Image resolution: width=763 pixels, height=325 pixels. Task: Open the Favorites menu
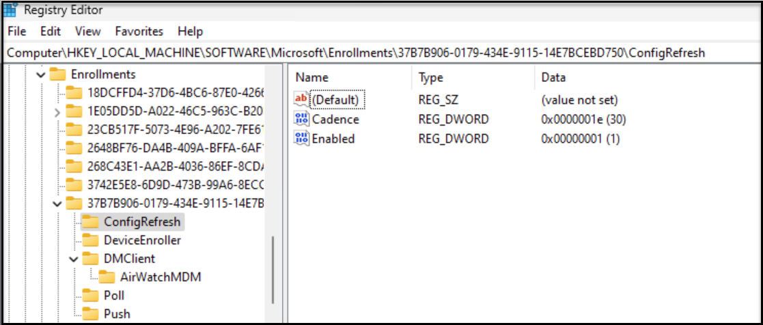pyautogui.click(x=139, y=31)
